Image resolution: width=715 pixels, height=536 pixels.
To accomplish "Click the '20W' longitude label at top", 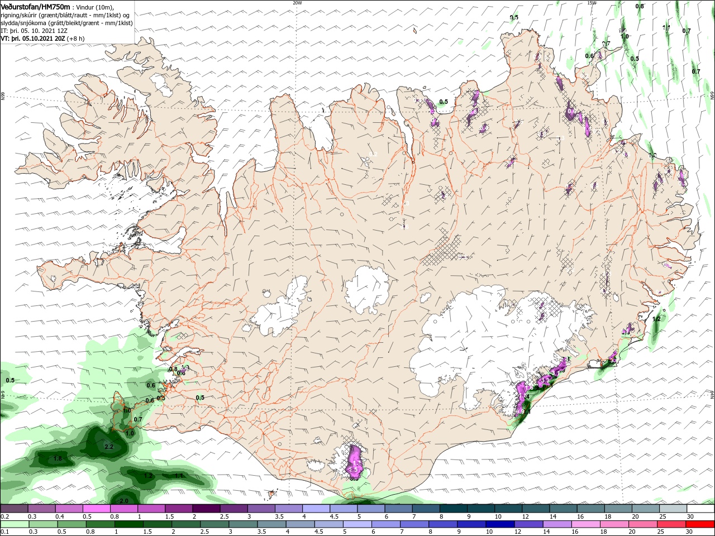I will 297,3.
